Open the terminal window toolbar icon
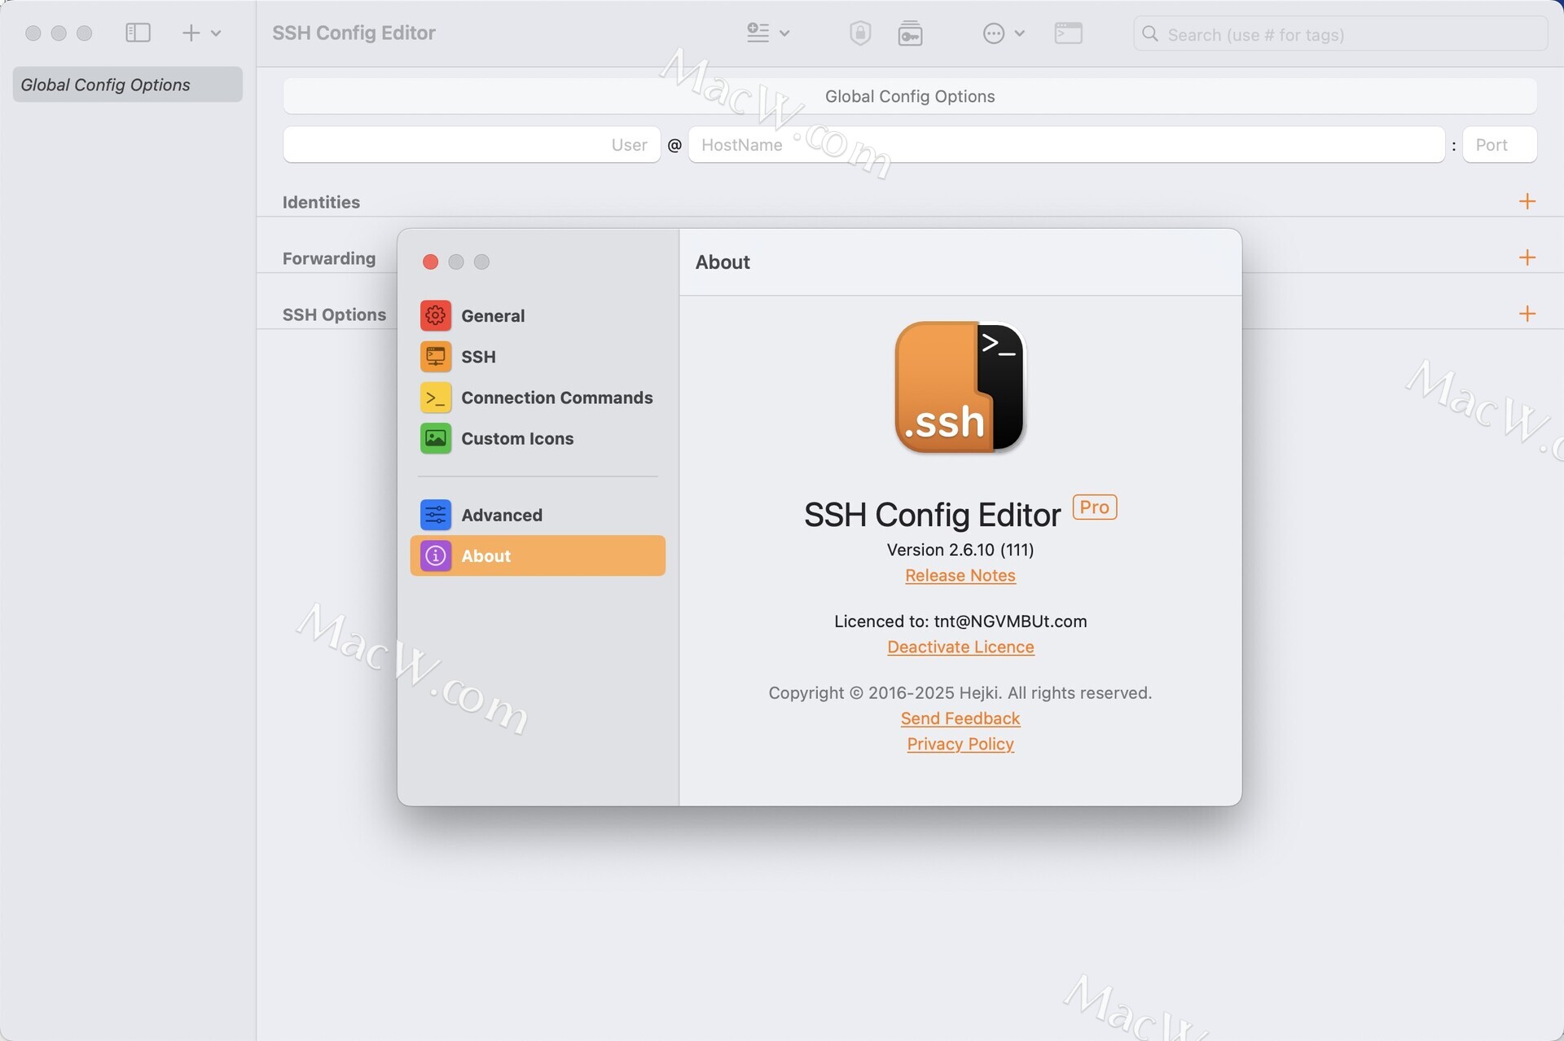Image resolution: width=1564 pixels, height=1041 pixels. coord(1068,33)
